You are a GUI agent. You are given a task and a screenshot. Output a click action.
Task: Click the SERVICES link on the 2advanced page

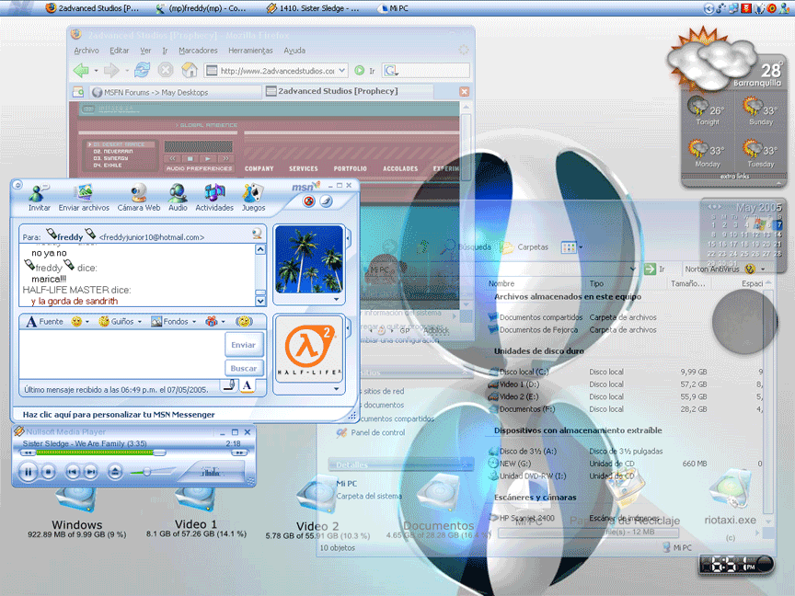point(304,168)
